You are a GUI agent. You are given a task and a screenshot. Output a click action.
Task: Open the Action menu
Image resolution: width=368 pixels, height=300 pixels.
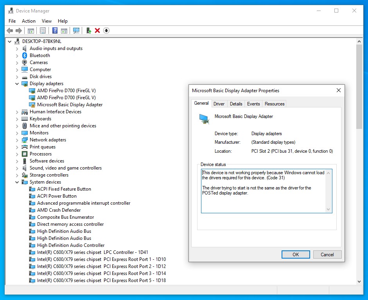29,21
